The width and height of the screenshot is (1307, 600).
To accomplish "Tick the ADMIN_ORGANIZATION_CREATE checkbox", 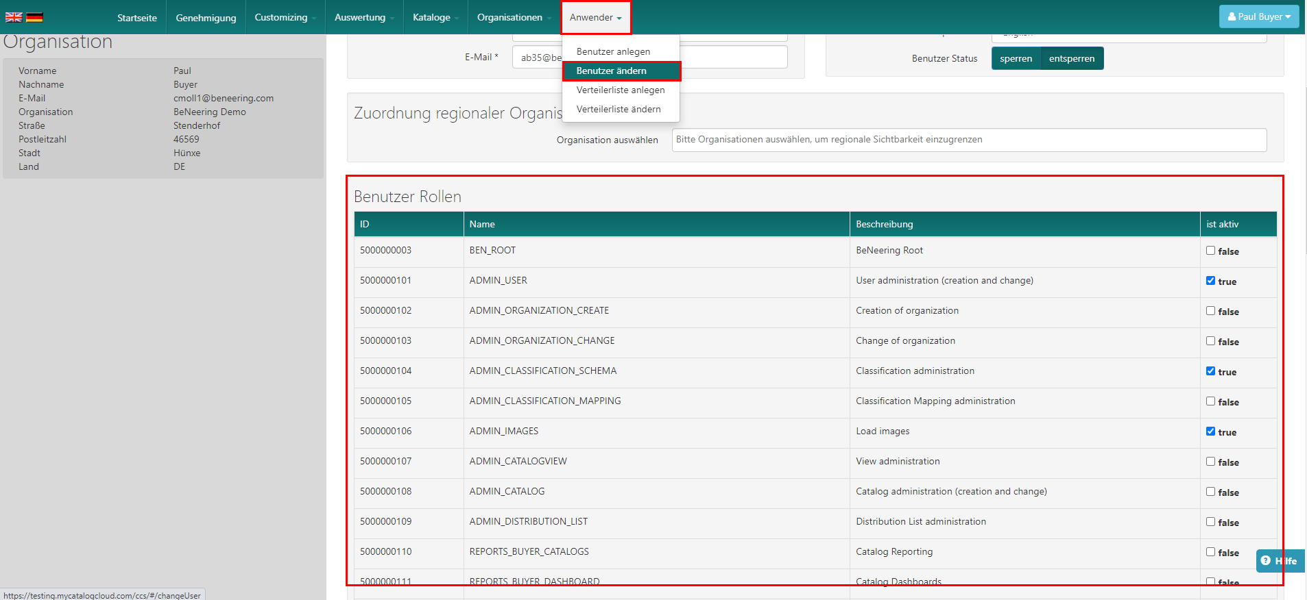I will click(1210, 311).
